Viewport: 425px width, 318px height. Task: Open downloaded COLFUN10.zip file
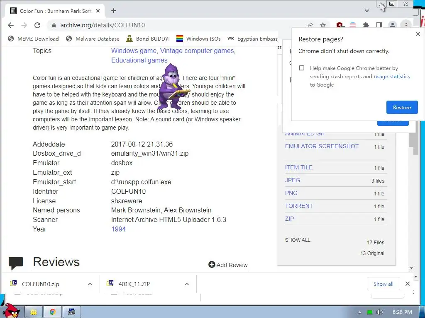[x=41, y=284]
